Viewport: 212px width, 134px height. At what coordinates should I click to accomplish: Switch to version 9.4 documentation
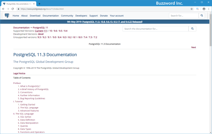(x=66, y=31)
